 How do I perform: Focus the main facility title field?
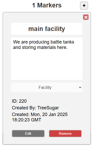click(x=47, y=29)
